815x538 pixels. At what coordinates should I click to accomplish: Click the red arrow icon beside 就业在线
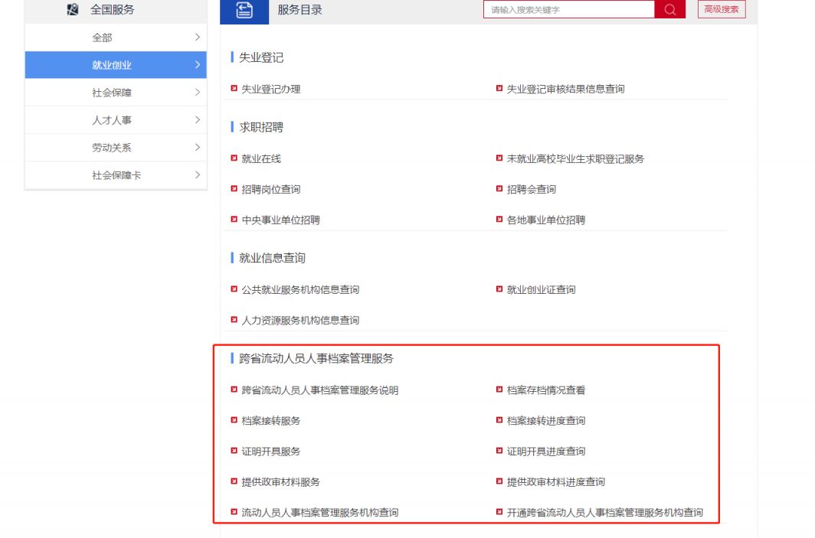[x=234, y=158]
